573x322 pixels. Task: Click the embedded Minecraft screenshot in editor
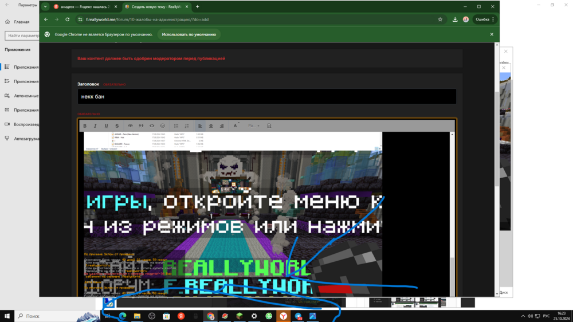[x=233, y=214]
